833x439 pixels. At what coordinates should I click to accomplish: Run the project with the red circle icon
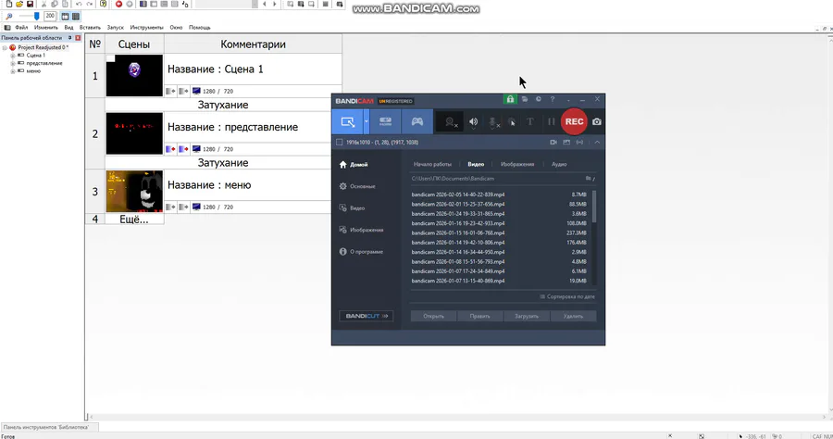(118, 4)
